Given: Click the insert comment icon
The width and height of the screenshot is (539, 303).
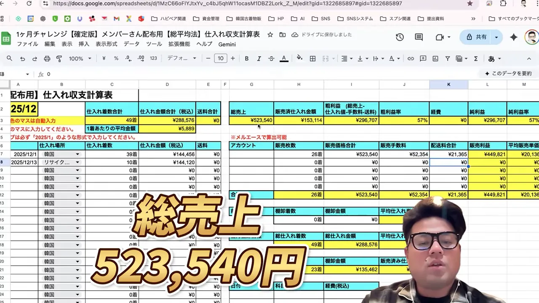Looking at the screenshot, I should [422, 58].
